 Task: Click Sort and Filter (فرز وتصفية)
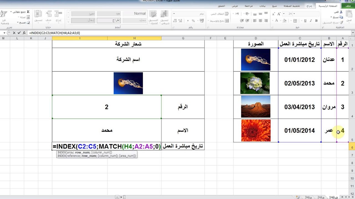tap(5, 17)
